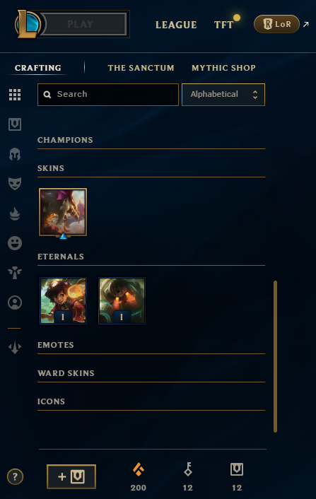Switch to The Sanctum tab

pyautogui.click(x=141, y=68)
